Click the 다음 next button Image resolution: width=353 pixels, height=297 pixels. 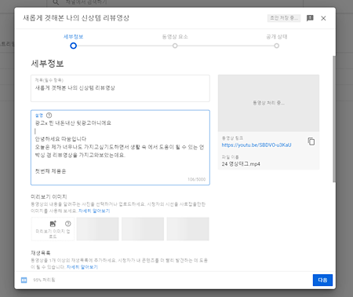point(322,280)
